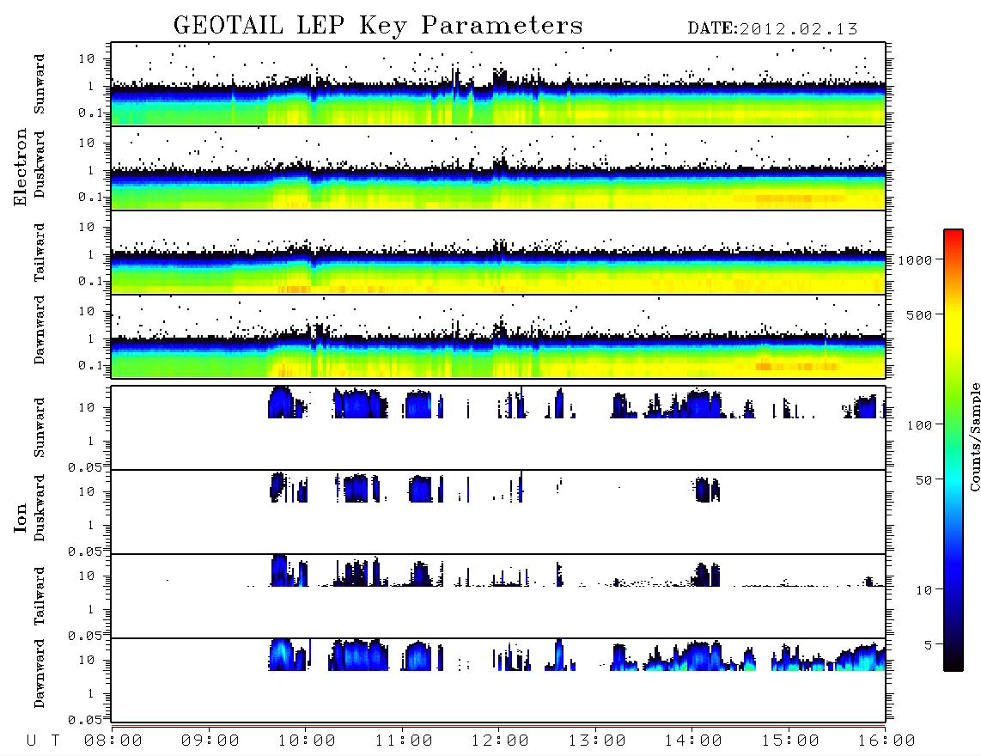Click the "100" color bar tick label
Viewport: 981px width, 756px height.
(x=919, y=425)
